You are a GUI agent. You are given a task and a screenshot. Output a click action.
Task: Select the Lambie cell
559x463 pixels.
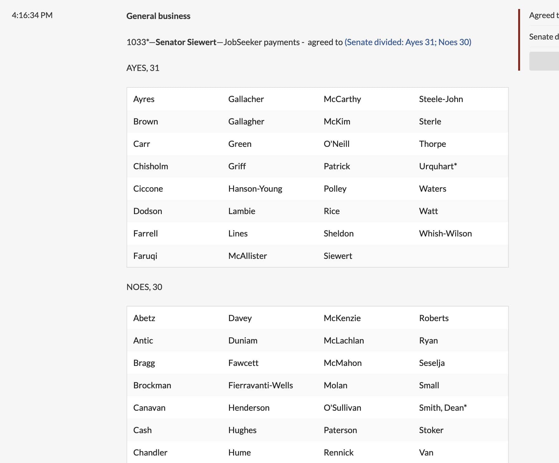click(x=270, y=211)
